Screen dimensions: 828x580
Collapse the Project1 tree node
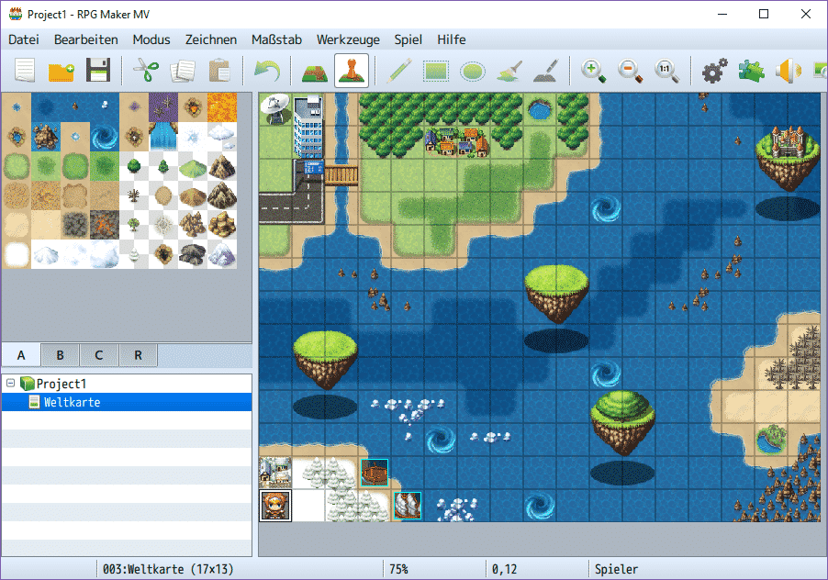point(11,383)
